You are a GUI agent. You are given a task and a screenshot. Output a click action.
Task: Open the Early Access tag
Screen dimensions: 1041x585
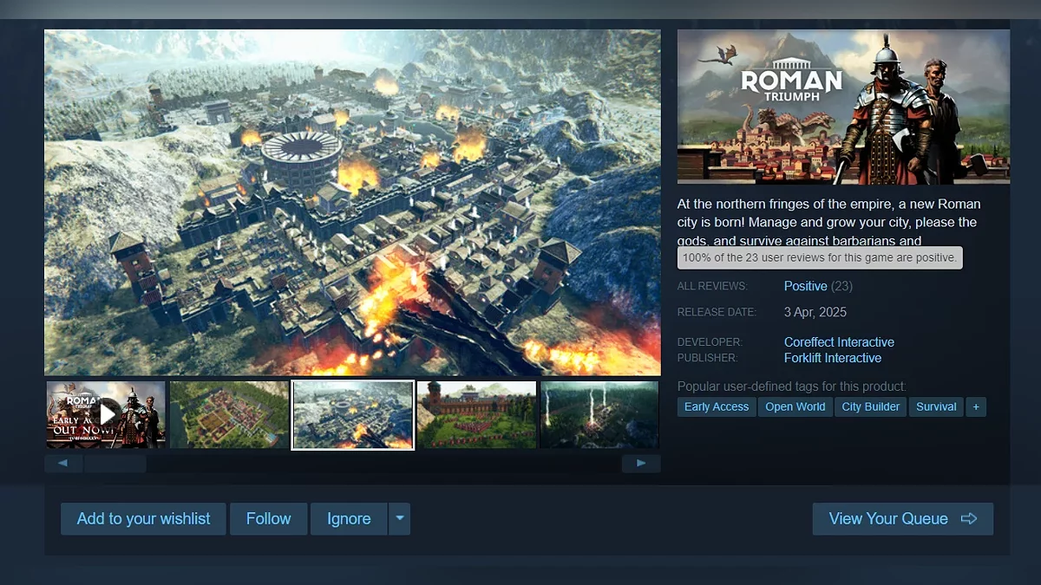[716, 406]
